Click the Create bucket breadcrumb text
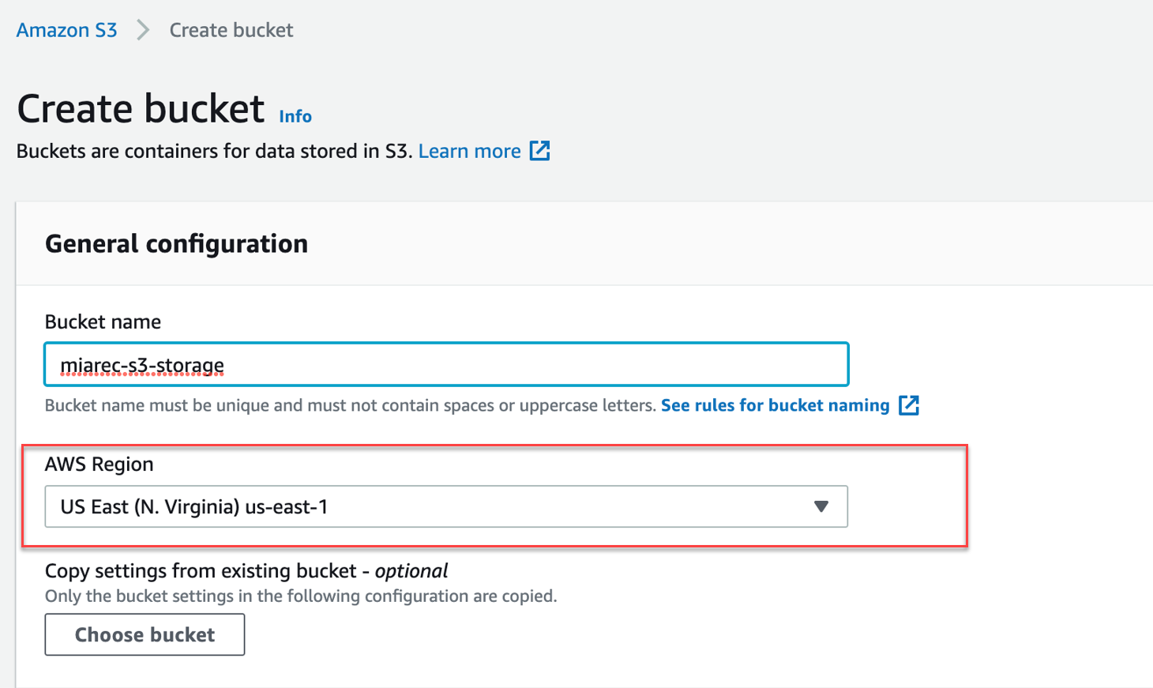Image resolution: width=1153 pixels, height=688 pixels. [x=231, y=30]
